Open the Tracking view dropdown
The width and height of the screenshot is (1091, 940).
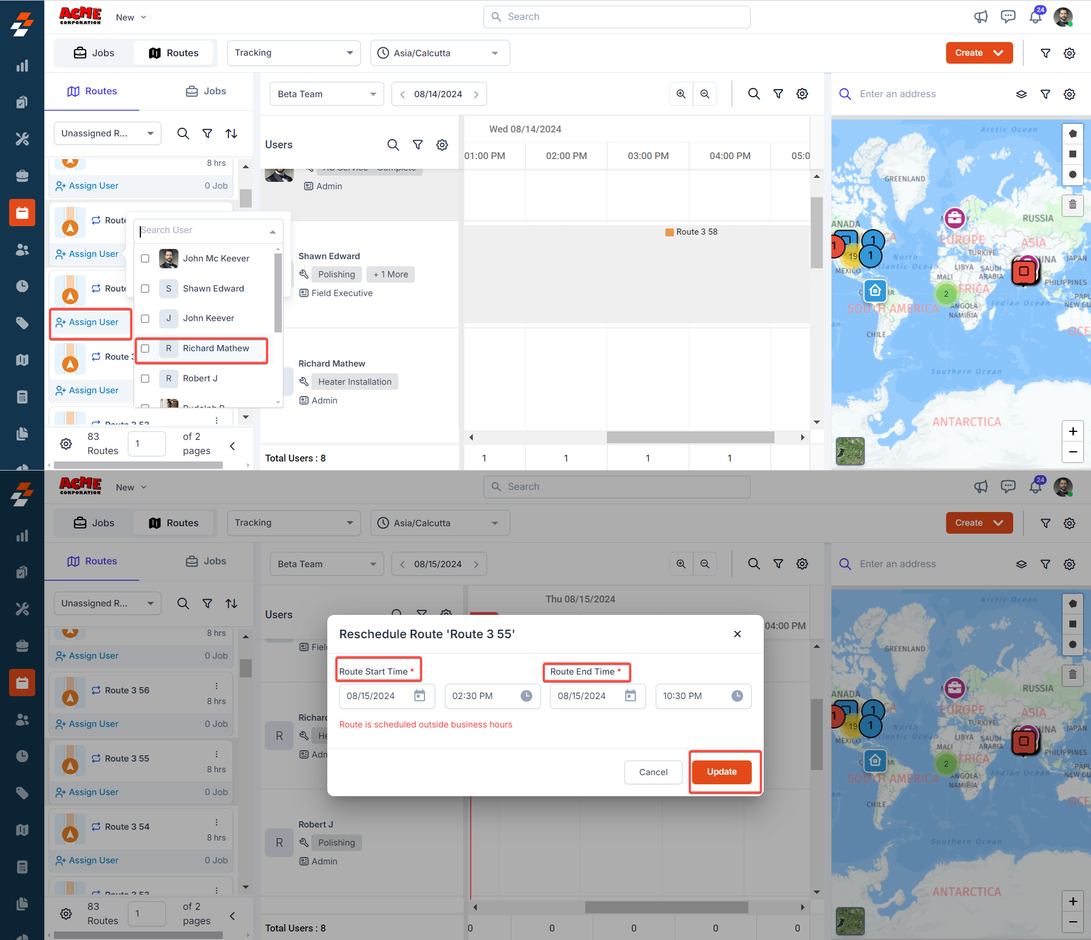(293, 53)
